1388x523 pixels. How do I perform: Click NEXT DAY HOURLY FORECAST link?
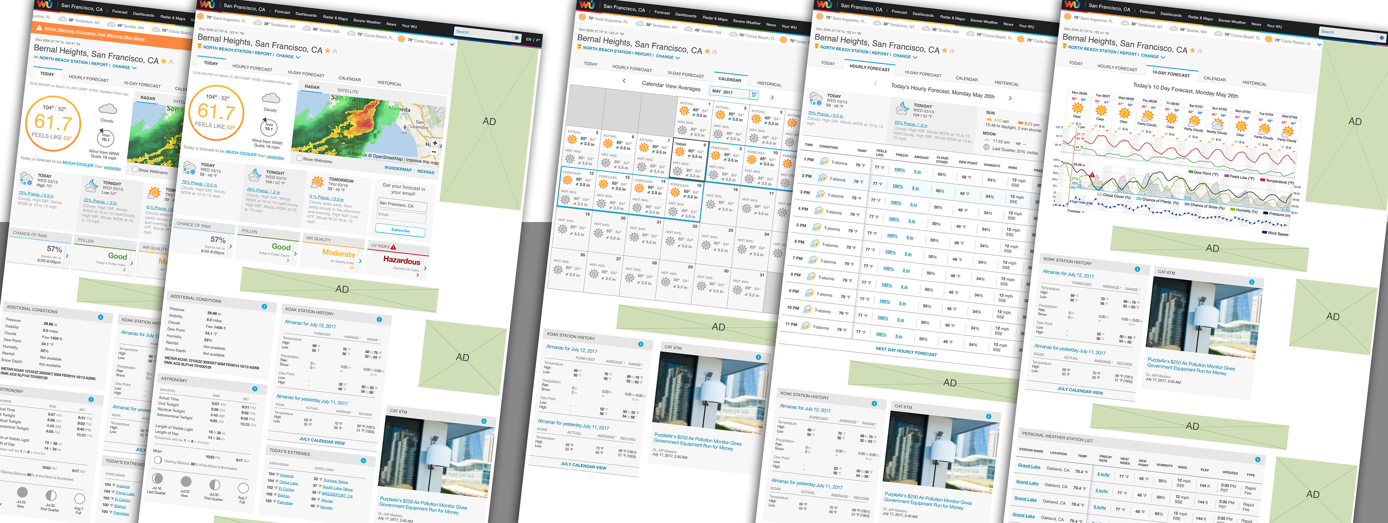coord(906,352)
